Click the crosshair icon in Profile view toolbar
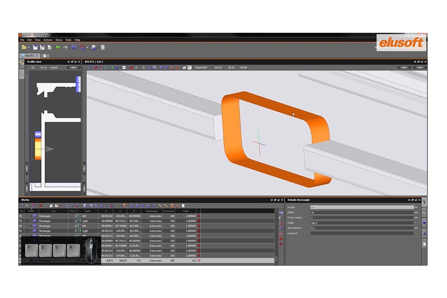The image size is (447, 298). click(x=33, y=68)
